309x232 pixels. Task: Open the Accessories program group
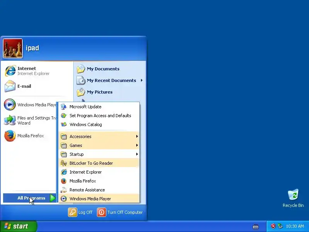point(99,136)
